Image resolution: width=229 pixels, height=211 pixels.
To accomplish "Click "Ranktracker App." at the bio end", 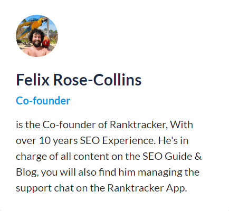I will [x=147, y=188].
